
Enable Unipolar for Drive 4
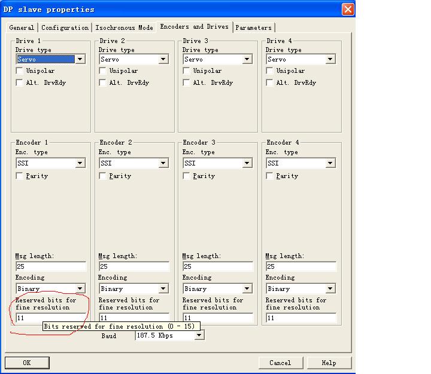269,70
